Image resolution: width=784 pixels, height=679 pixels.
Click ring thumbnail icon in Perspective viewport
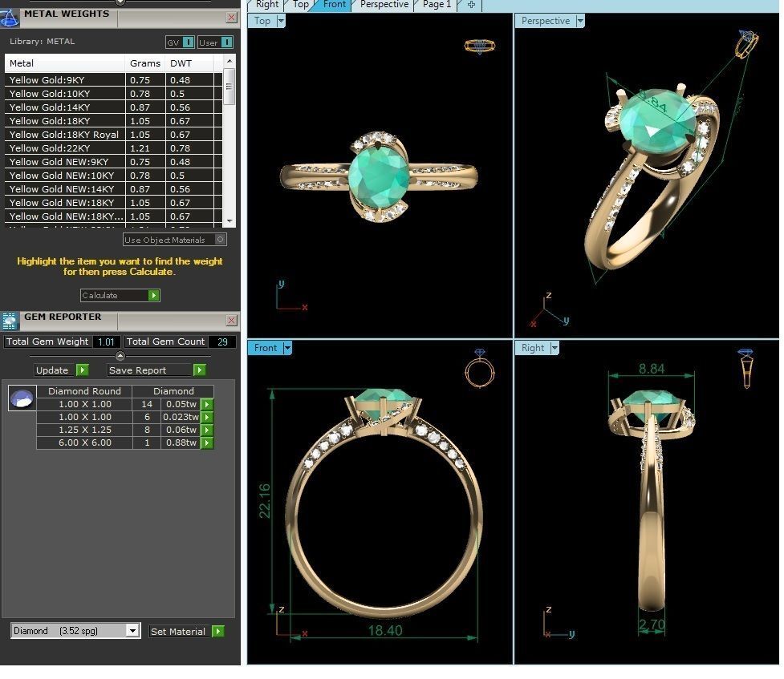746,44
